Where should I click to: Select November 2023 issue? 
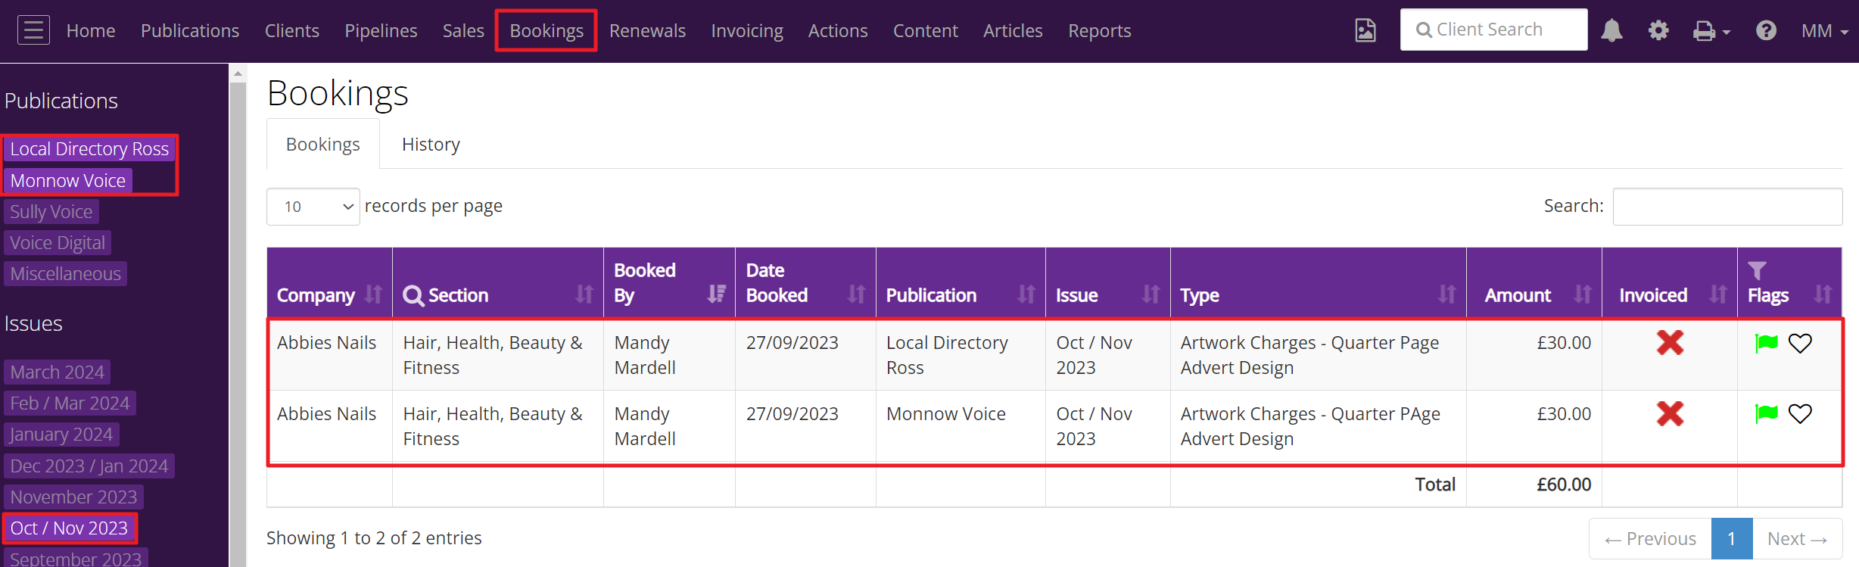click(74, 497)
